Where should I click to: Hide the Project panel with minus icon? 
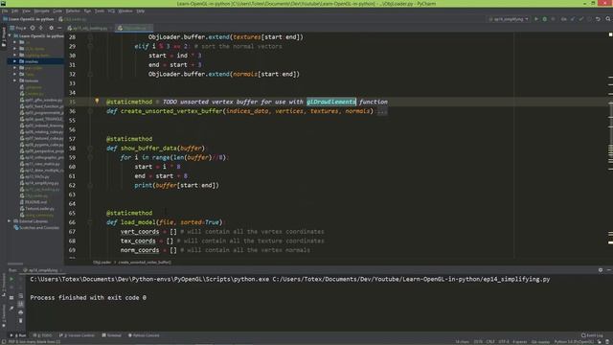(x=59, y=28)
